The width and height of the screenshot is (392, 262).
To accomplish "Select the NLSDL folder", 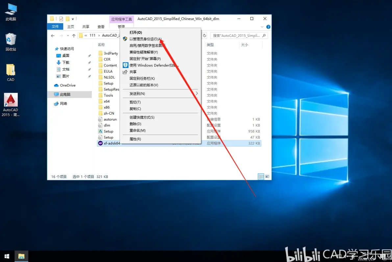I will (107, 77).
